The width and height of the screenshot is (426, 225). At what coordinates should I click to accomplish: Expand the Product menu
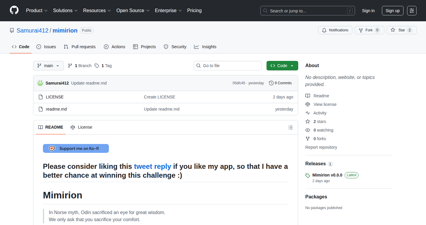click(37, 10)
